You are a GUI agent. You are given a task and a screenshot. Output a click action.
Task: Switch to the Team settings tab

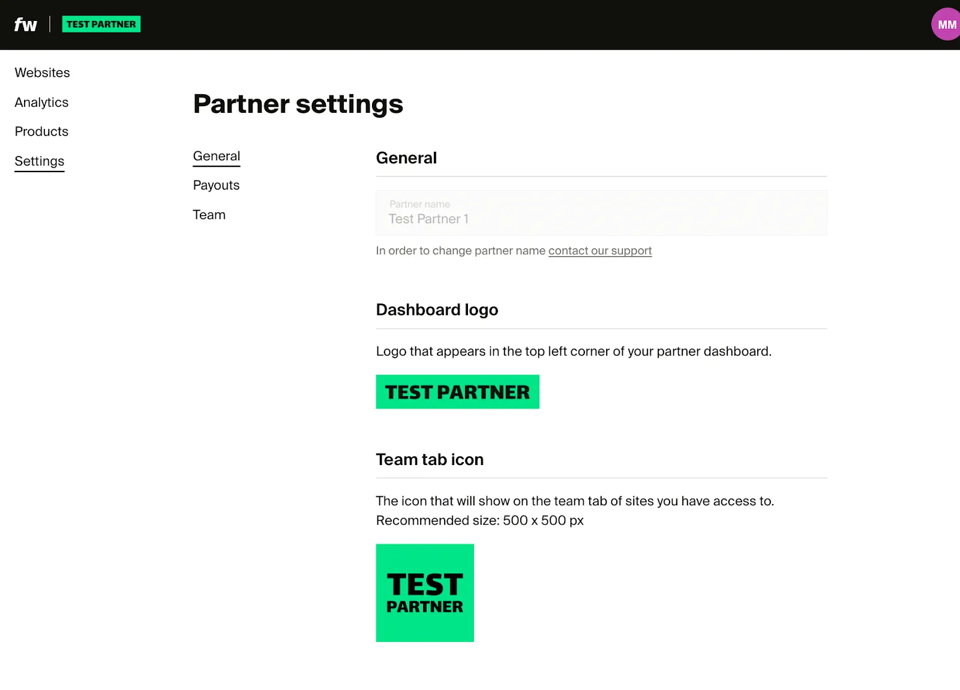pos(209,215)
